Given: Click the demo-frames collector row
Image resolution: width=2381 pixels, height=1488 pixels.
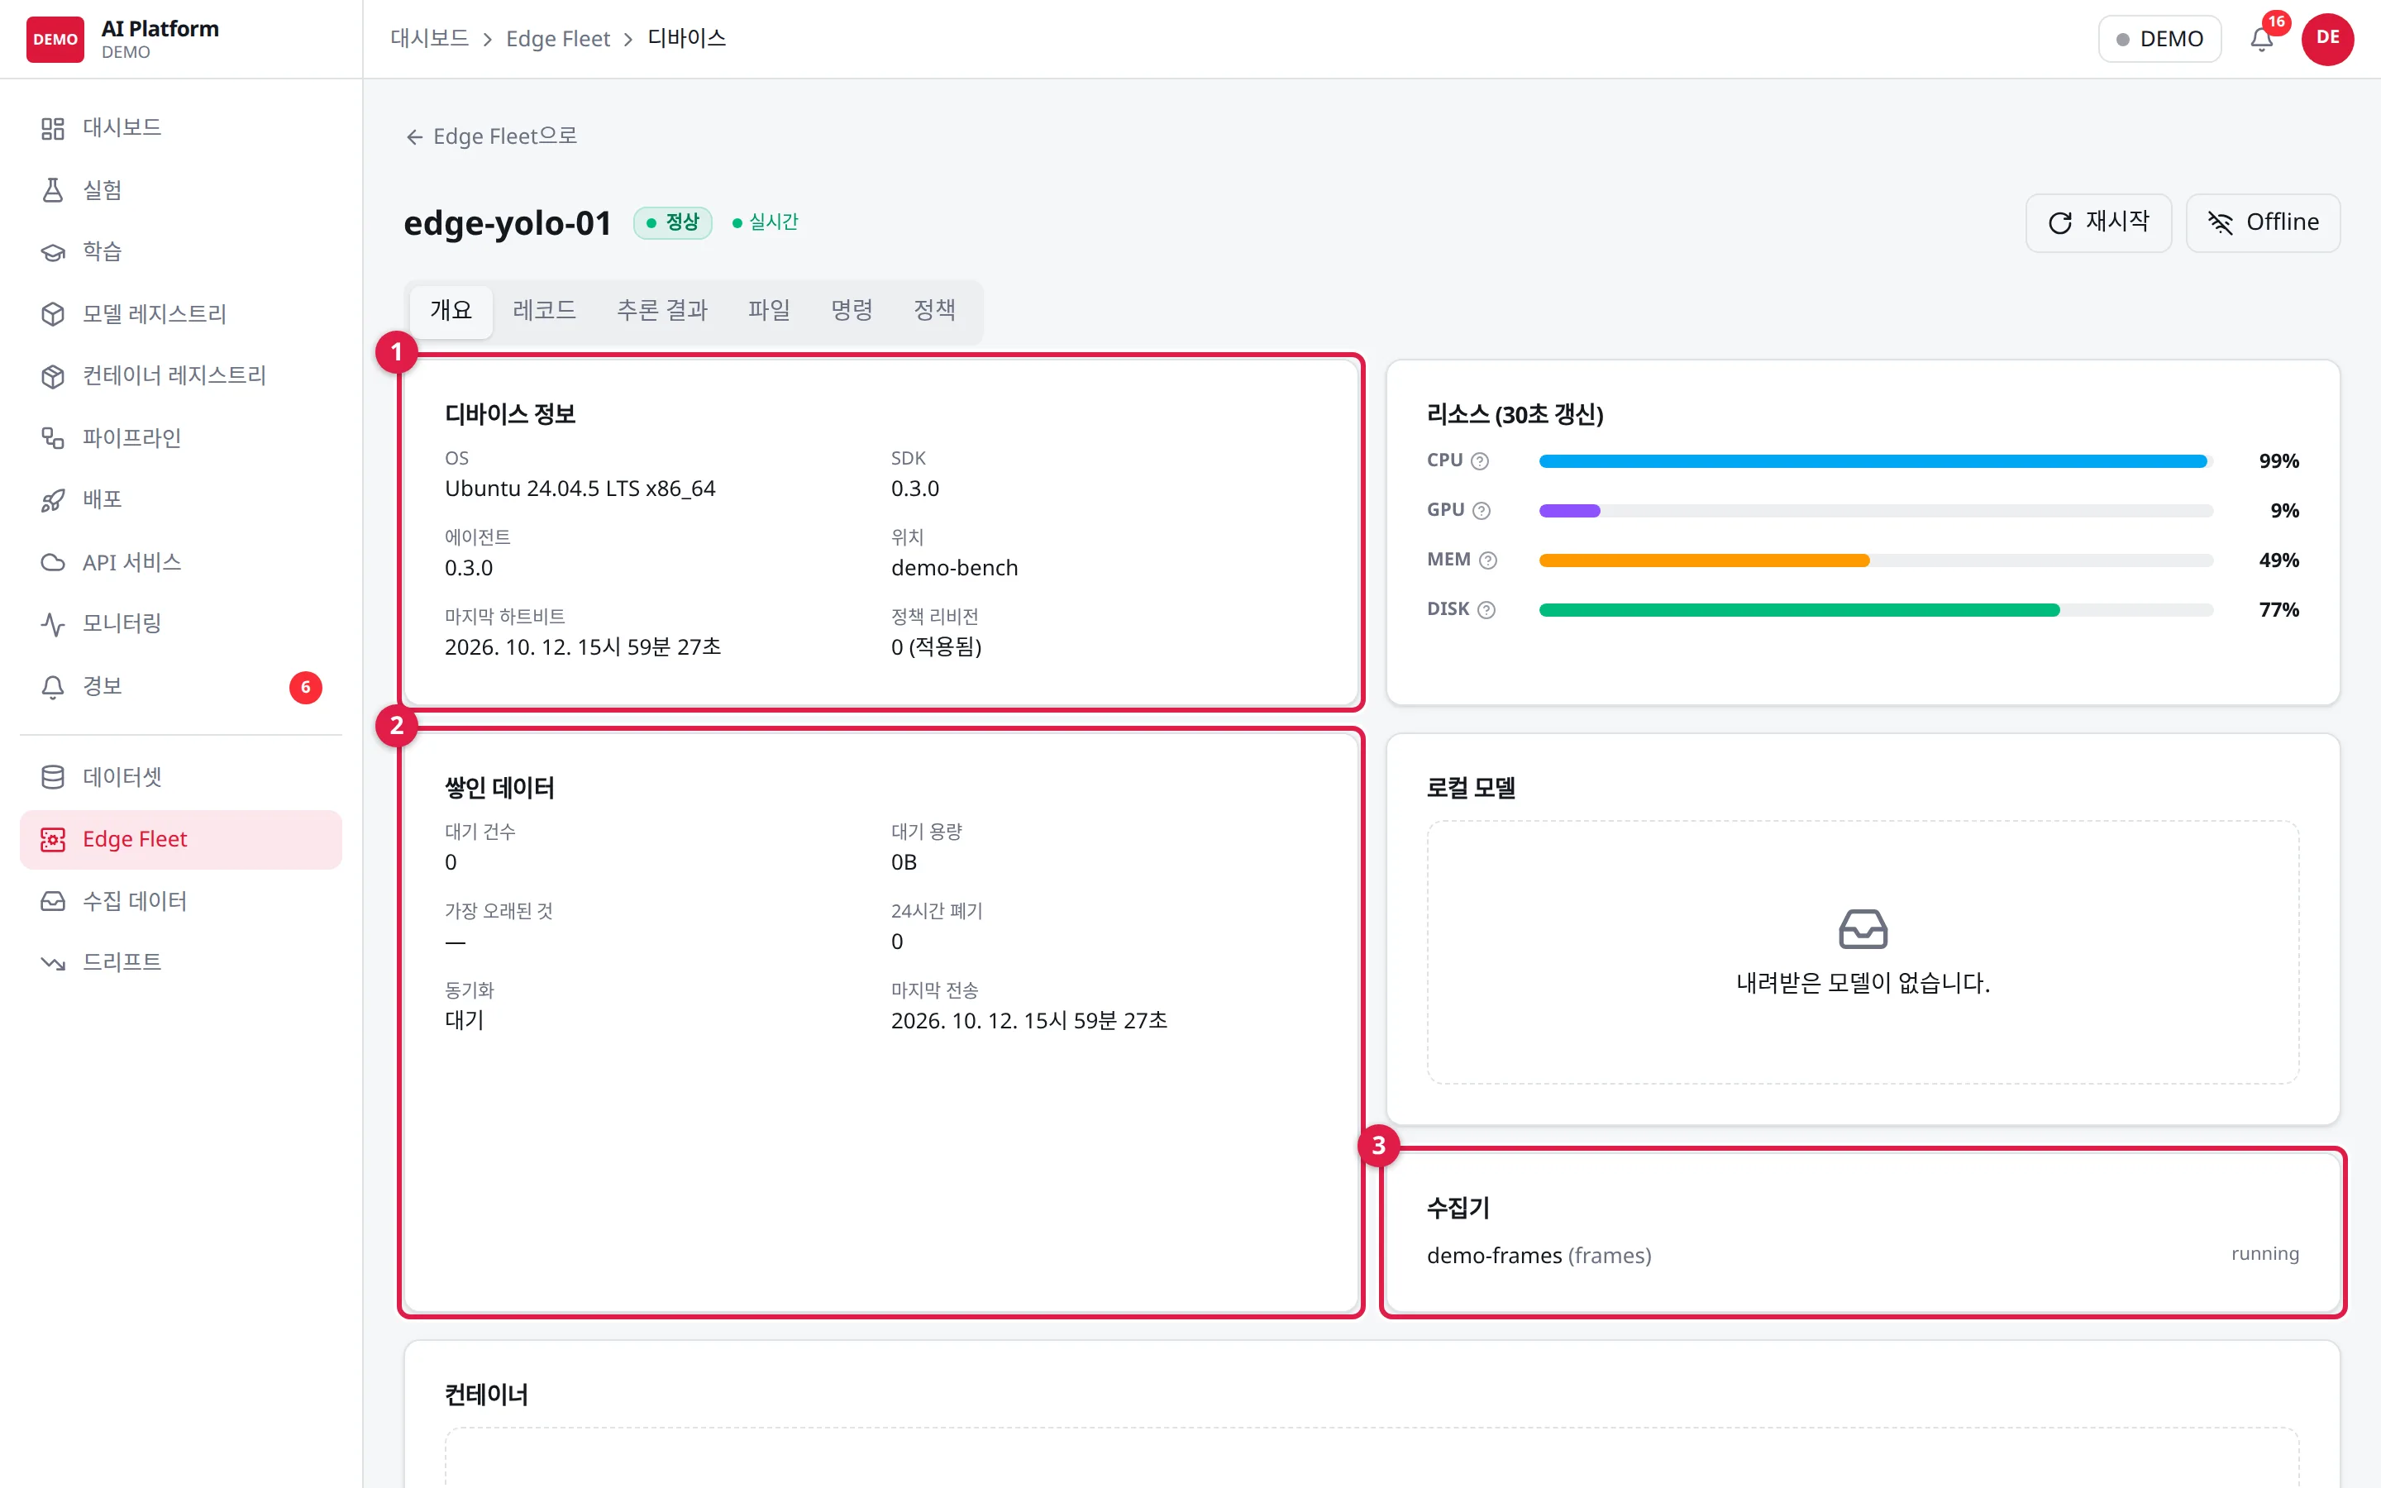Looking at the screenshot, I should coord(1863,1256).
